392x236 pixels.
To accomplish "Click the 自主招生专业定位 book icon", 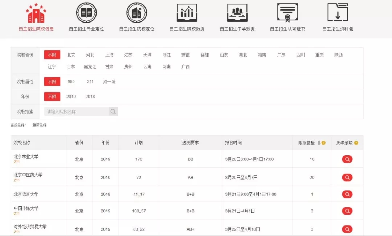I will pyautogui.click(x=86, y=13).
